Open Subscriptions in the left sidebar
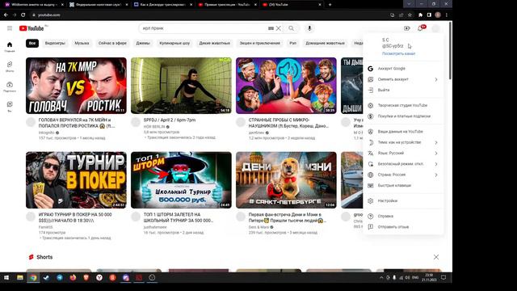The image size is (517, 291). (10, 86)
